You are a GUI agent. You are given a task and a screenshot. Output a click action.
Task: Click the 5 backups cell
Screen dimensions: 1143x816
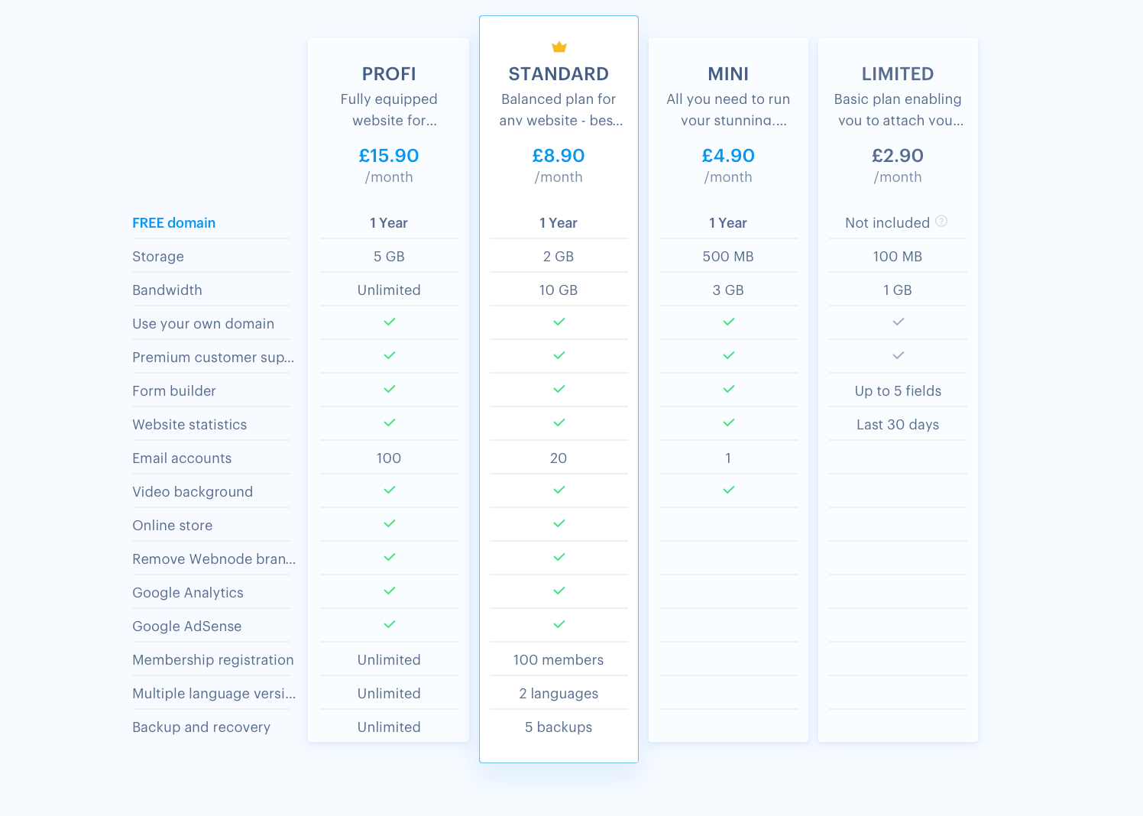(x=559, y=727)
